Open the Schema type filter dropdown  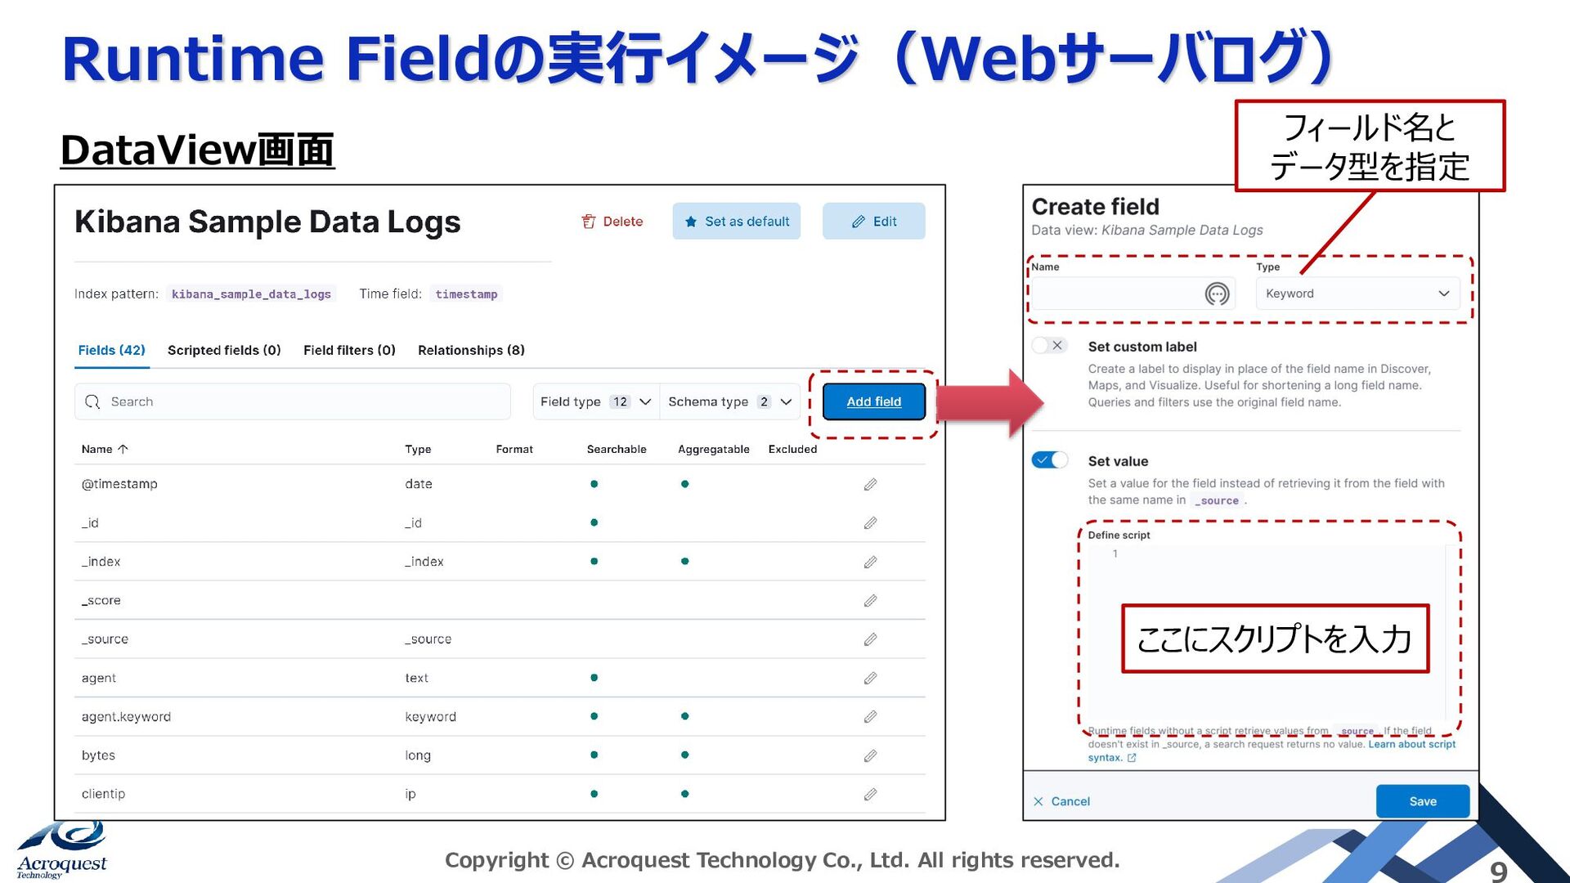point(729,401)
